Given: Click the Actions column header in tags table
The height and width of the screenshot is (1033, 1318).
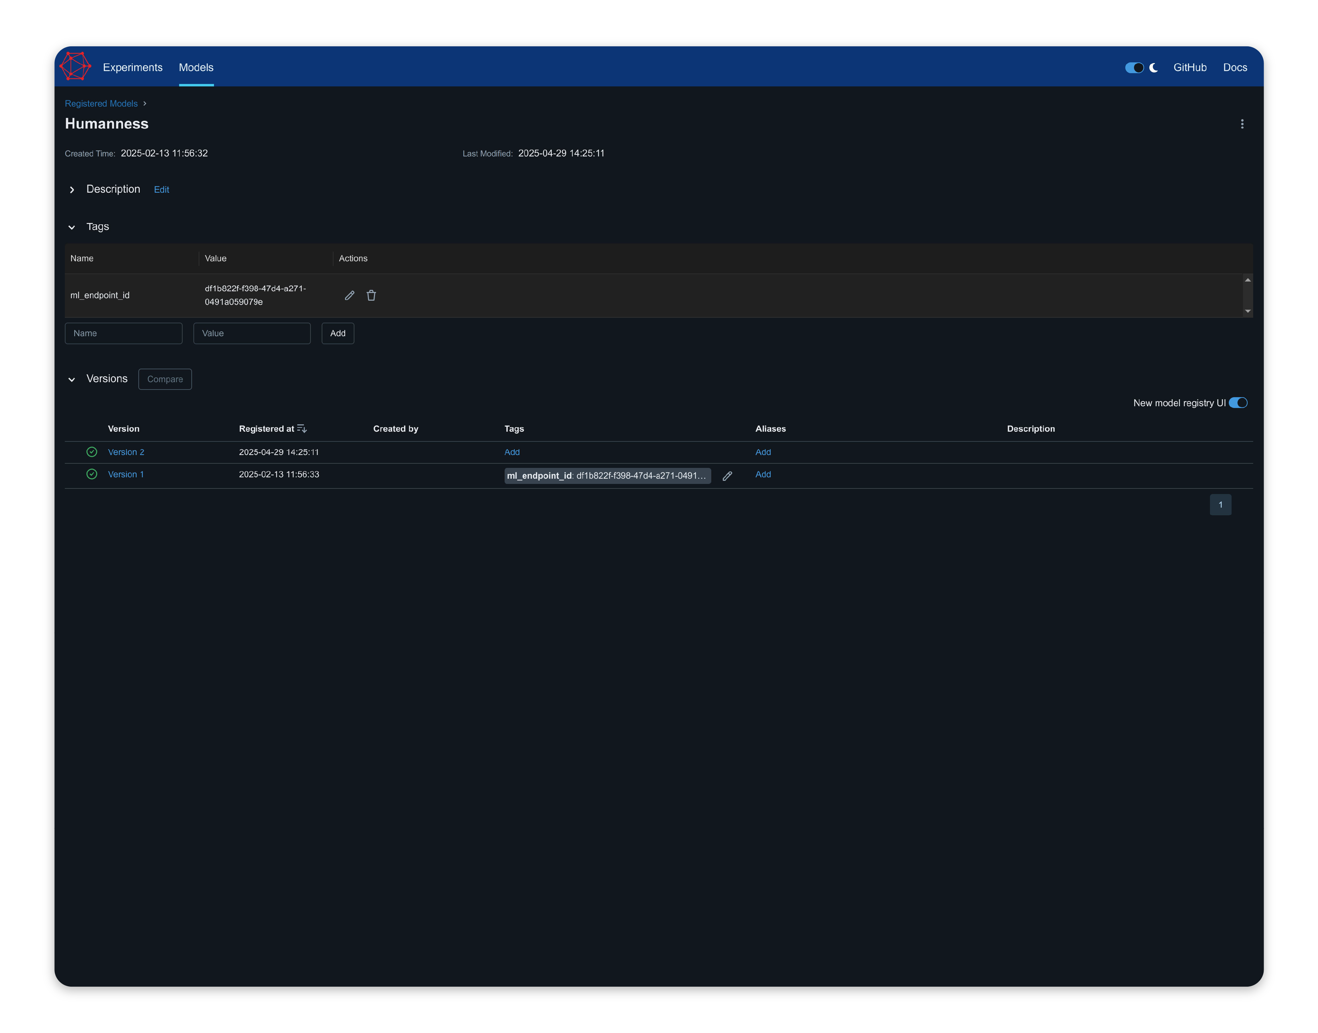Looking at the screenshot, I should point(353,258).
